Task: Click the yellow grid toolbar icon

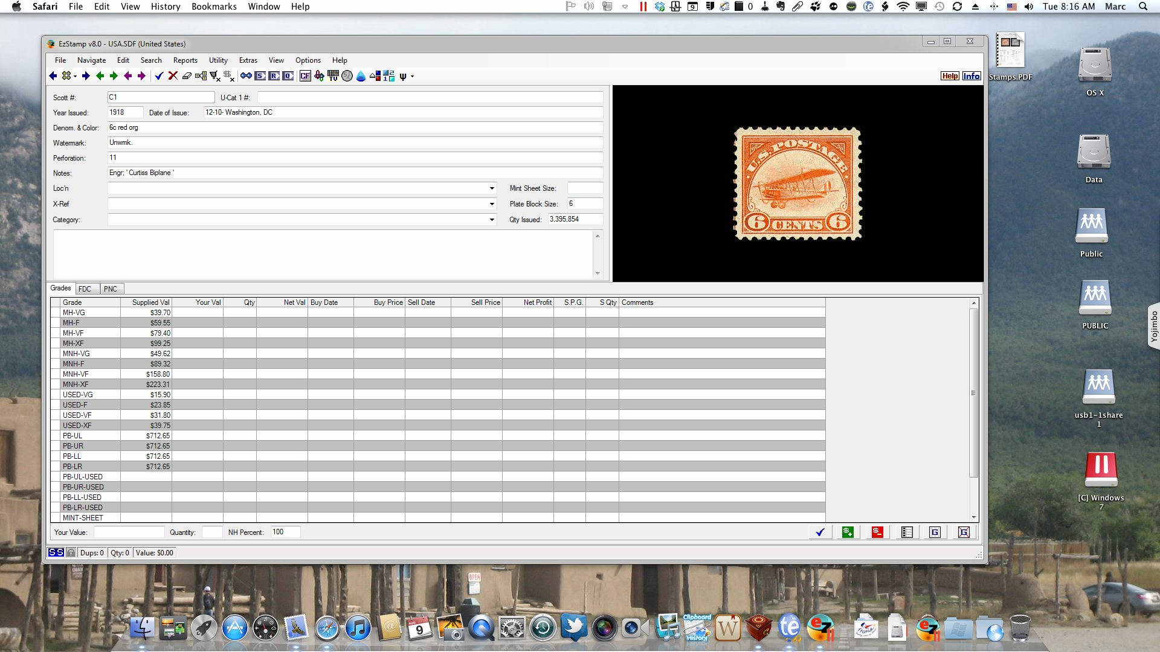Action: click(x=66, y=76)
